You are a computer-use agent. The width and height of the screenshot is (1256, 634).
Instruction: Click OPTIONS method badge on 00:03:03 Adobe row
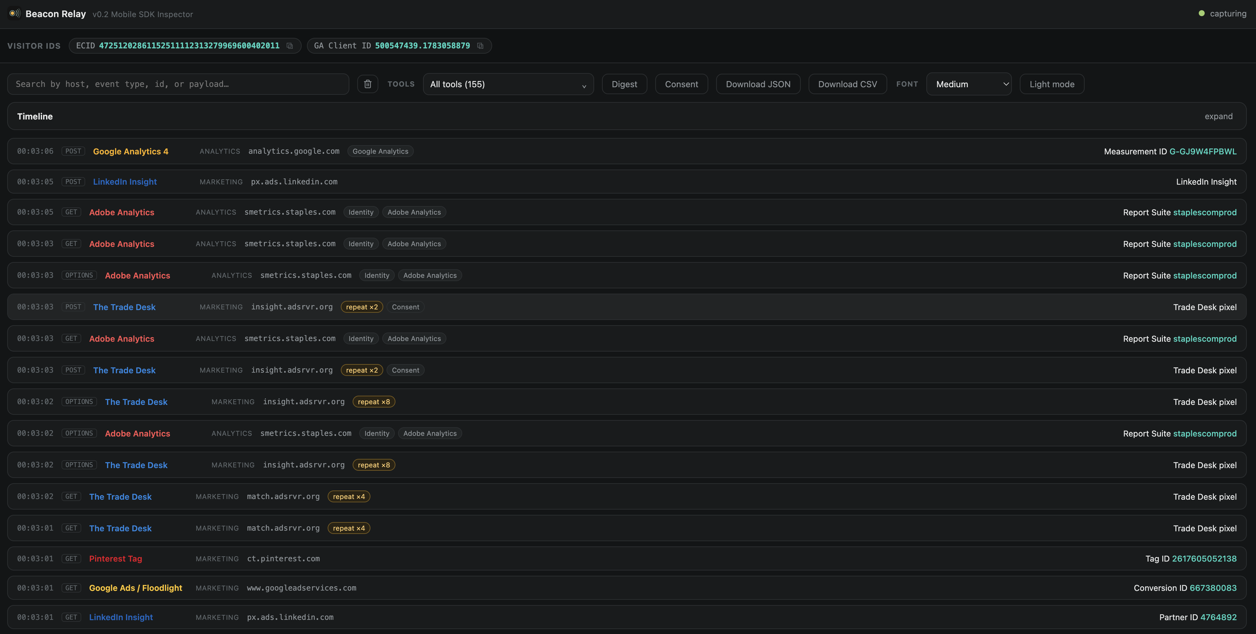79,275
